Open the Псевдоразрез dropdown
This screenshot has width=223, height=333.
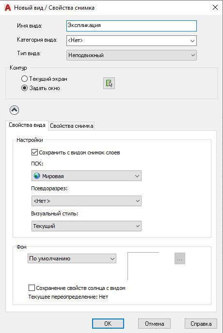[86, 201]
